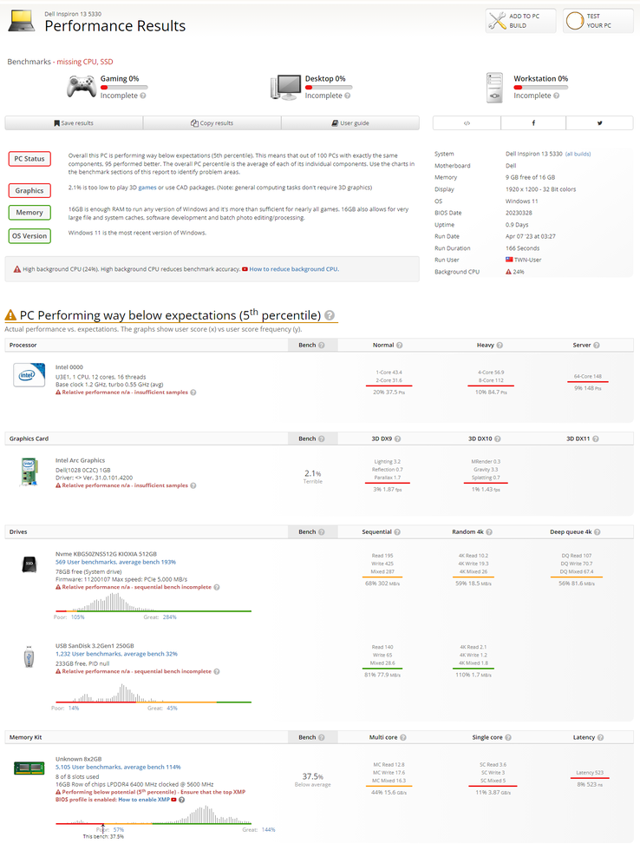This screenshot has height=864, width=640.
Task: Click the Workstation tower icon
Action: click(494, 89)
